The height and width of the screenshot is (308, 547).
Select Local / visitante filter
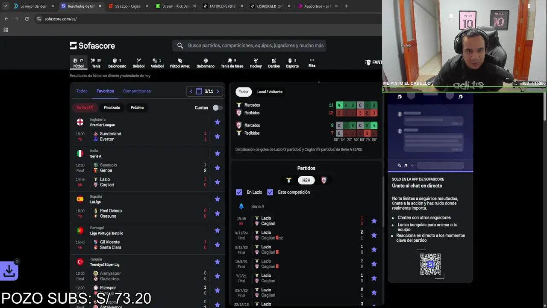tap(270, 92)
